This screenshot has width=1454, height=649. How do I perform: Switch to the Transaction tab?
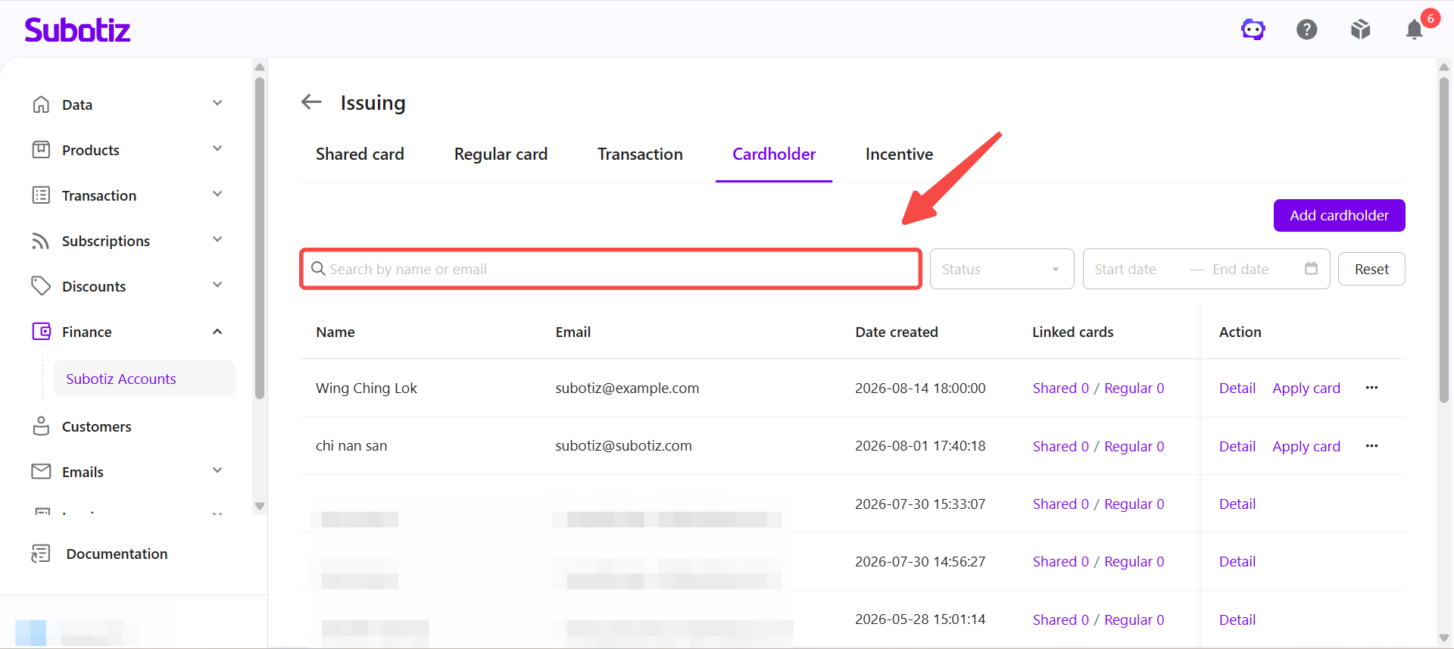click(640, 154)
